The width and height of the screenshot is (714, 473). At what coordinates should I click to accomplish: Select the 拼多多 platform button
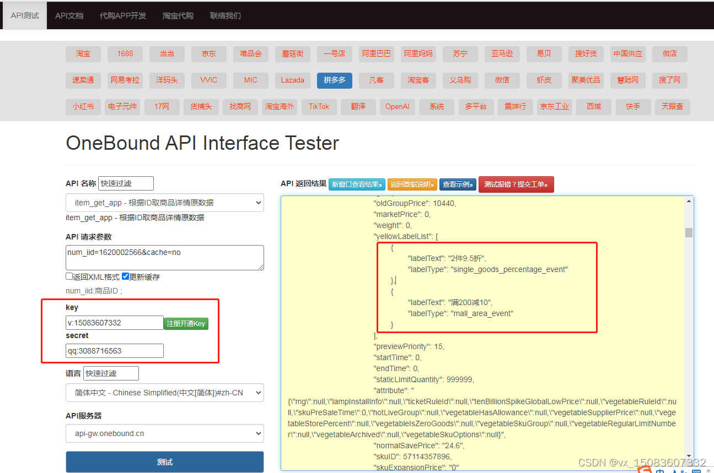(x=335, y=80)
